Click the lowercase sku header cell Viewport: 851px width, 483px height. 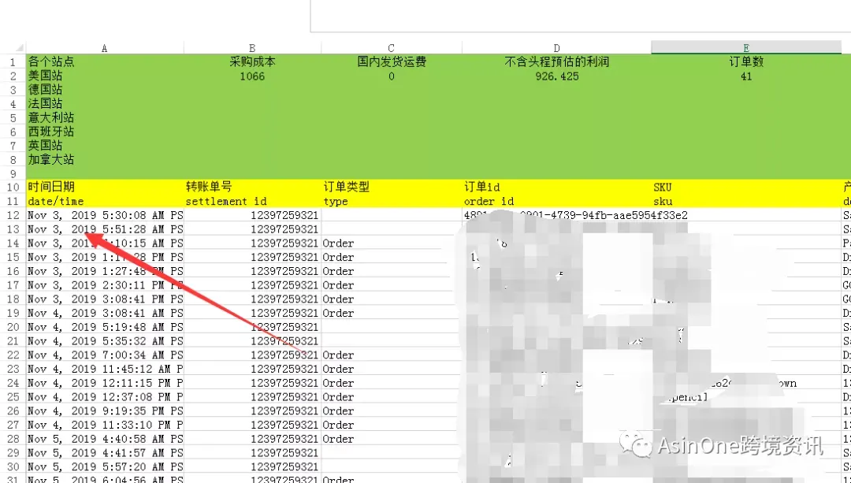[746, 202]
